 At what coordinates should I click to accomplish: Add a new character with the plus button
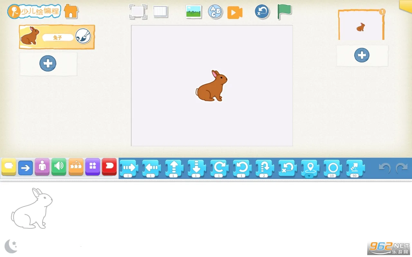coord(48,63)
